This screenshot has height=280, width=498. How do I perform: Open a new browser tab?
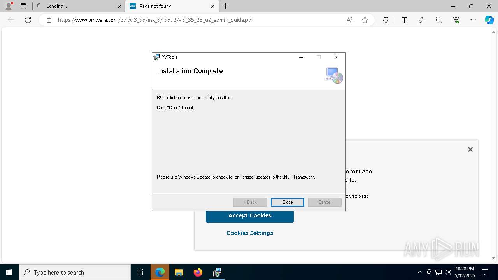(x=226, y=6)
